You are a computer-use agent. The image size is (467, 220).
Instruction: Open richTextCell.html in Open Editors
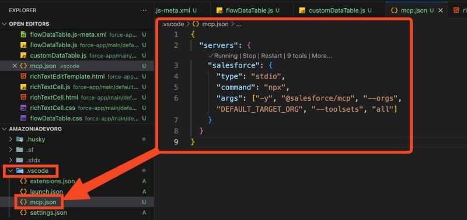(x=77, y=97)
